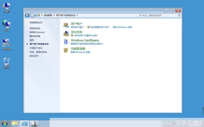
Task: Open 时钟、语言和区域 category in sidebar
Action: coord(38,52)
